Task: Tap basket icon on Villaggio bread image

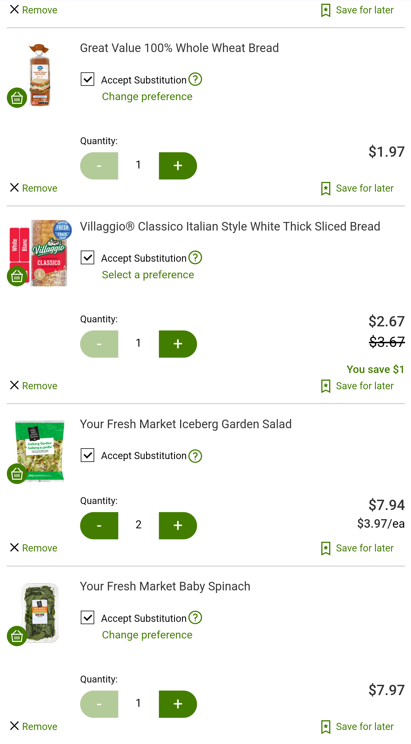Action: (x=17, y=276)
